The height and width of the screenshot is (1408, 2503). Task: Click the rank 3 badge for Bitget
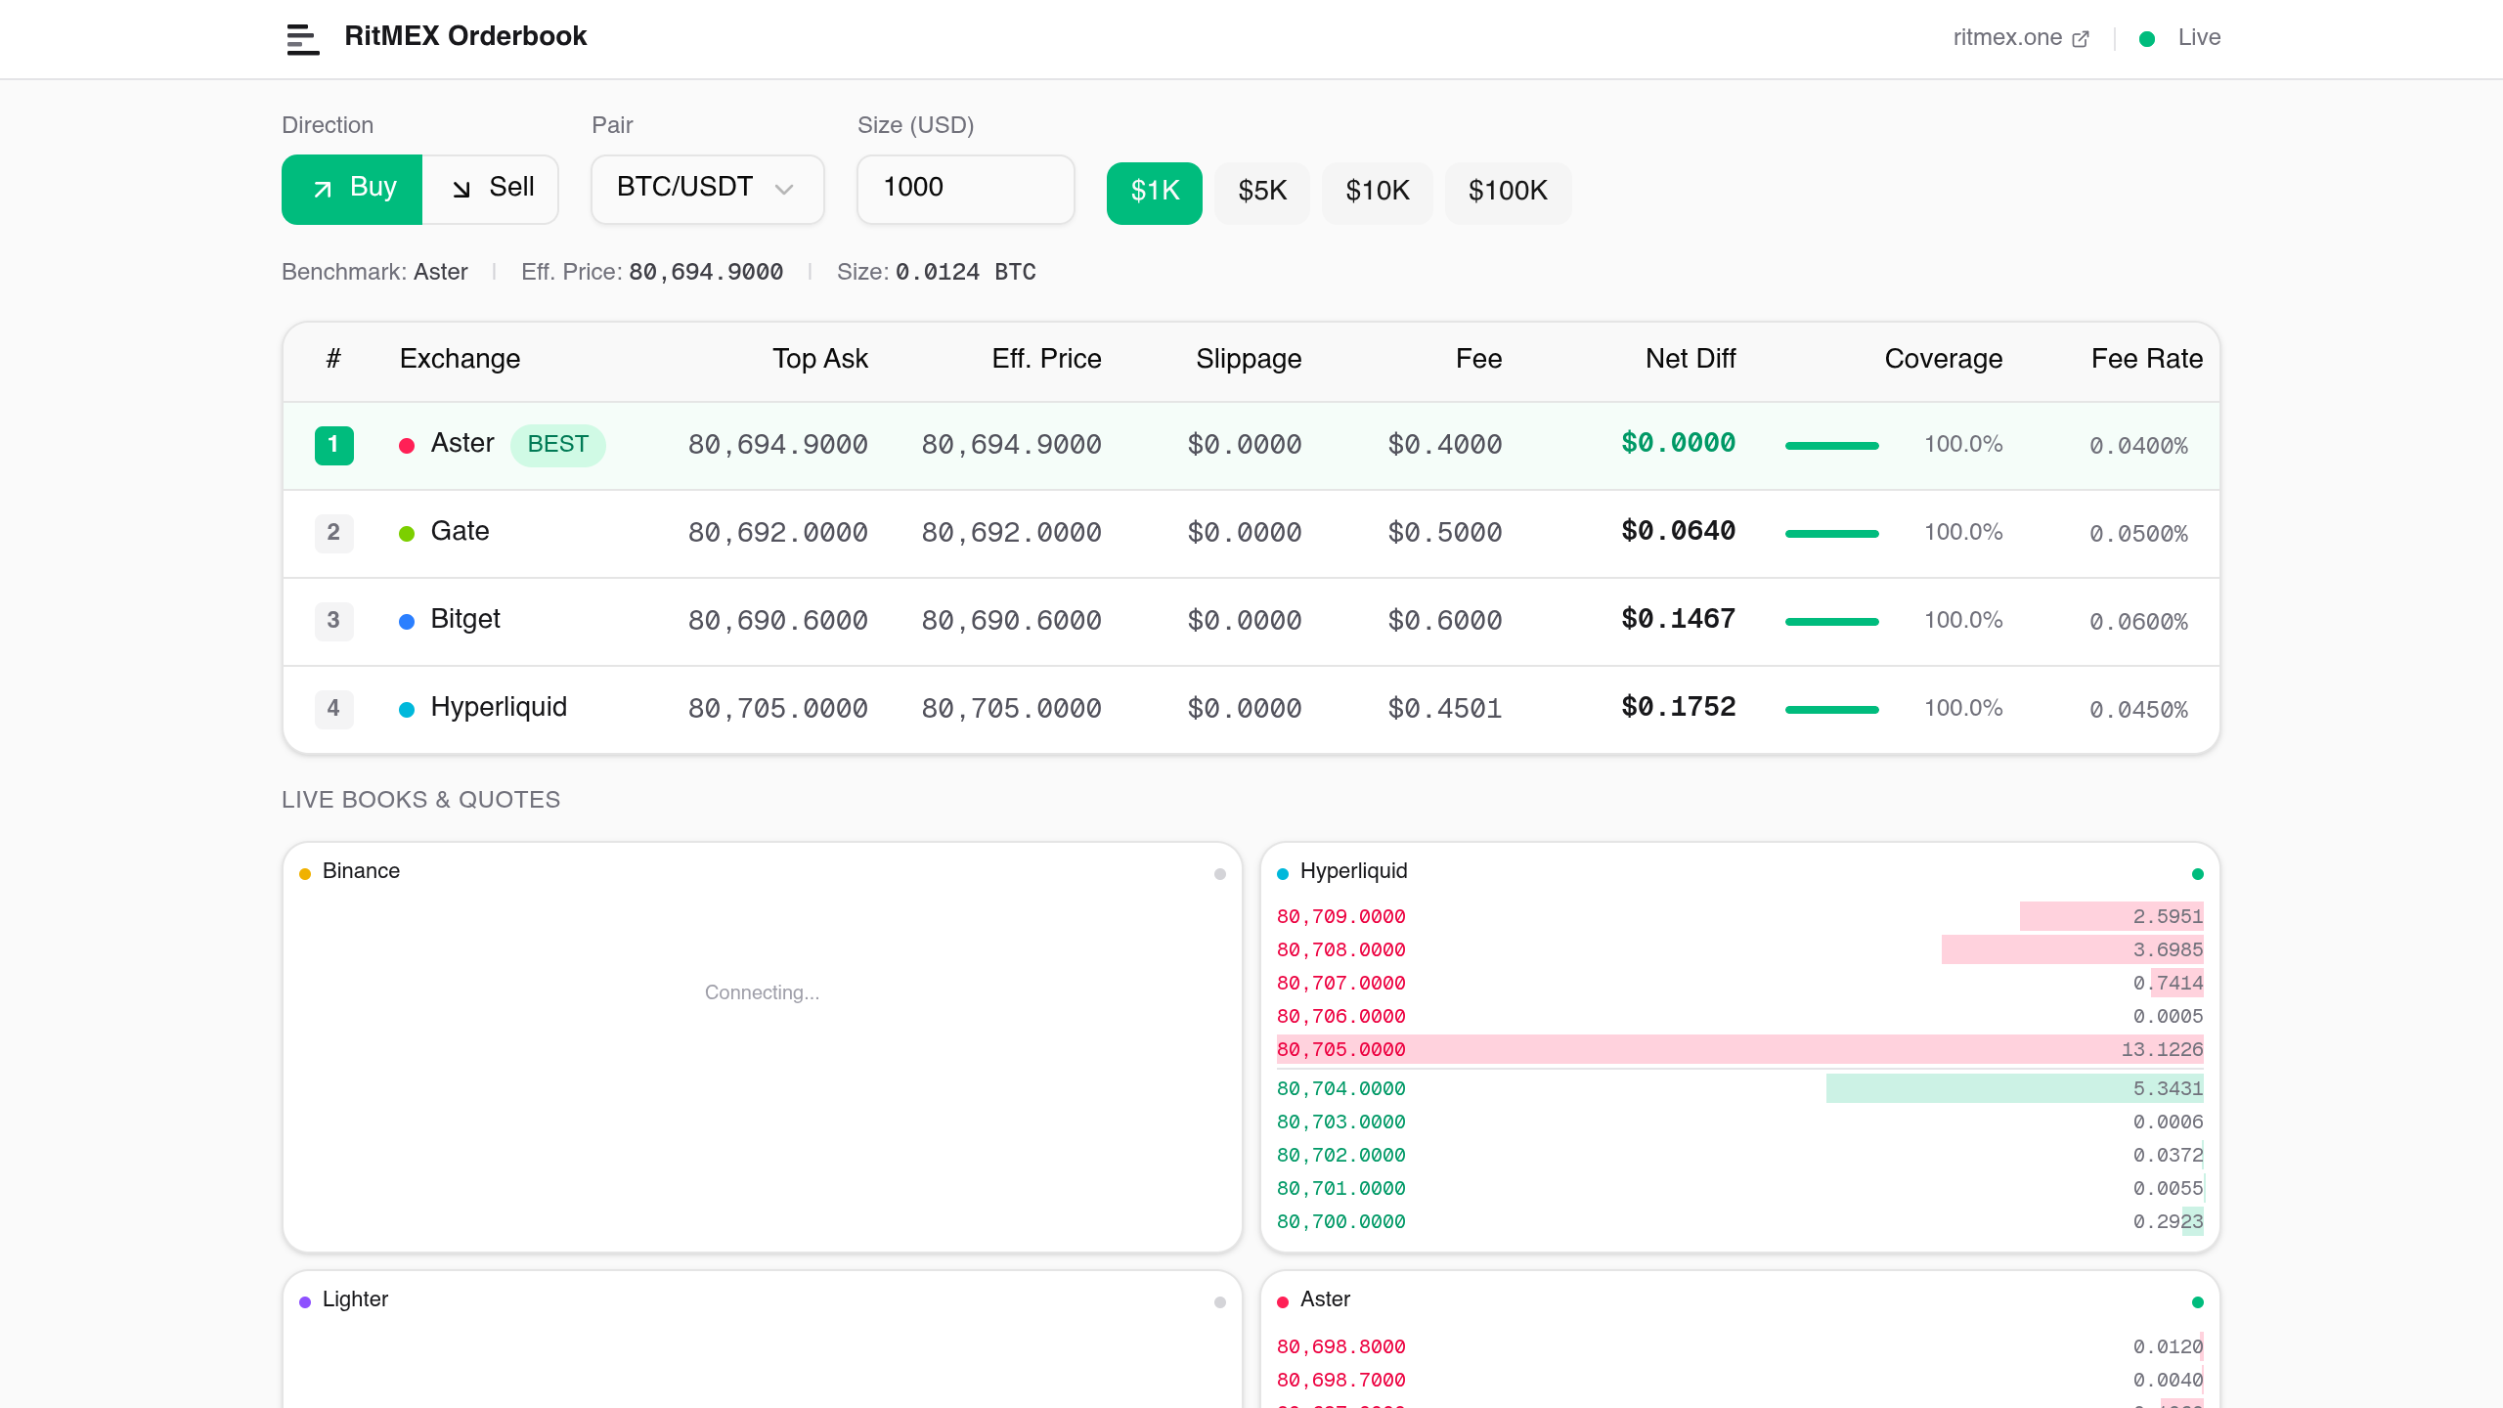pos(333,621)
